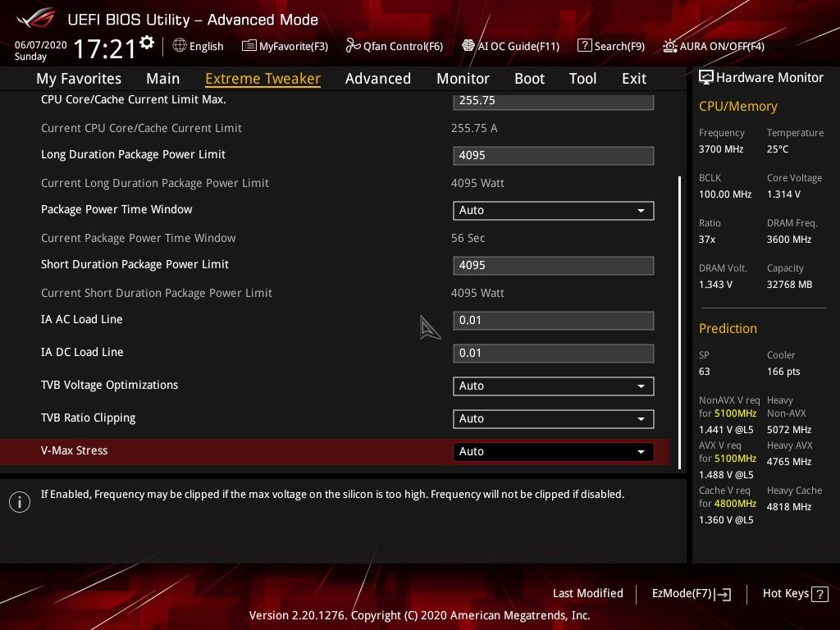The image size is (840, 630).
Task: Click CPU Core/Cache Current Limit Max field
Action: (554, 101)
